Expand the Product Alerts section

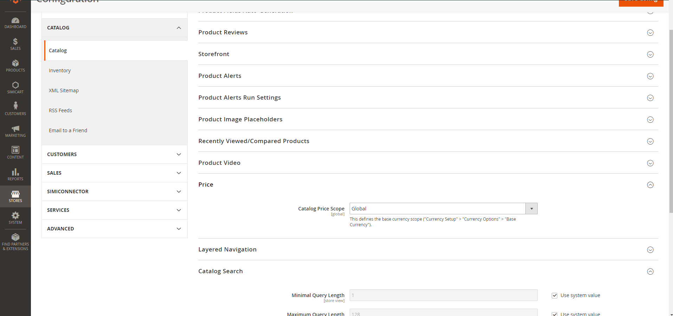(428, 76)
